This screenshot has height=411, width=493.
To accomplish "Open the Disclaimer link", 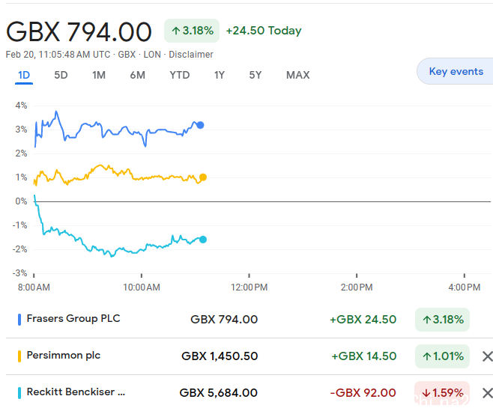I will [x=191, y=55].
